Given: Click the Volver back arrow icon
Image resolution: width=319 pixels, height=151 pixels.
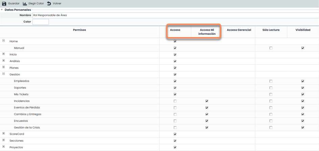Looking at the screenshot, I should [x=49, y=3].
